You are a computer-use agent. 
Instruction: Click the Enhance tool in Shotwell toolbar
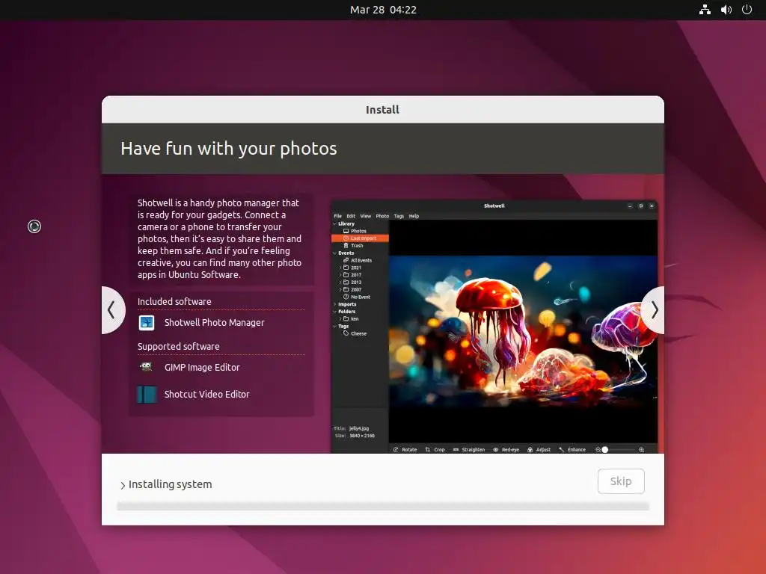[572, 449]
